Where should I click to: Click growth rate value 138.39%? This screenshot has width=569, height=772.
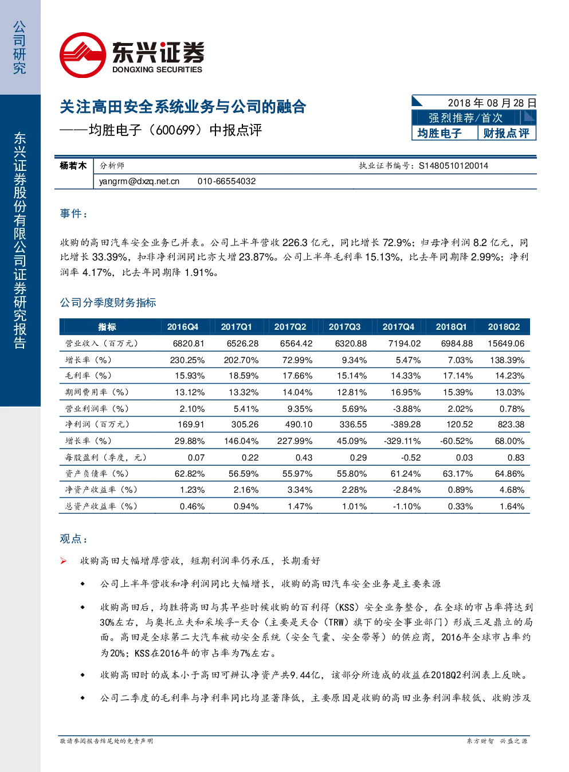tap(507, 360)
